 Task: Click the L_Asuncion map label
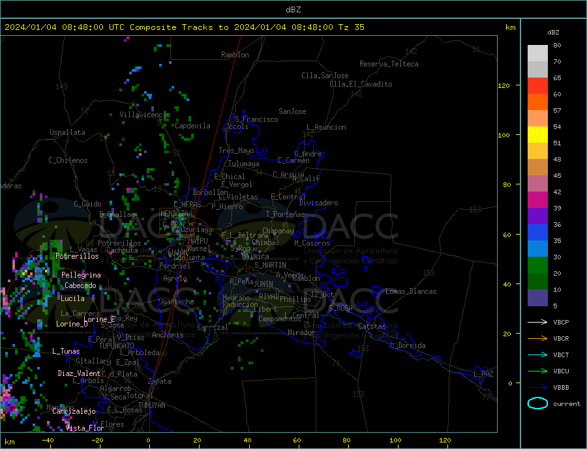(x=327, y=127)
